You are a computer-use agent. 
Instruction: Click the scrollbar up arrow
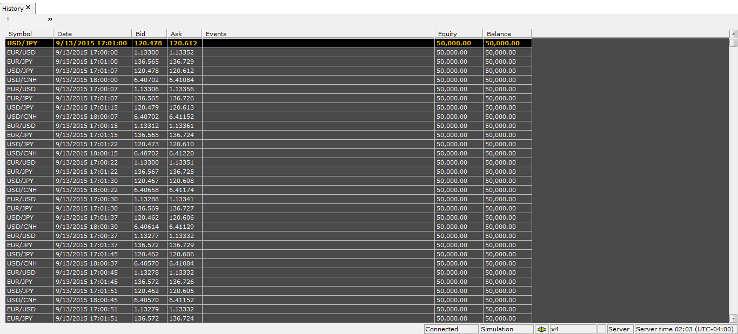pyautogui.click(x=733, y=35)
